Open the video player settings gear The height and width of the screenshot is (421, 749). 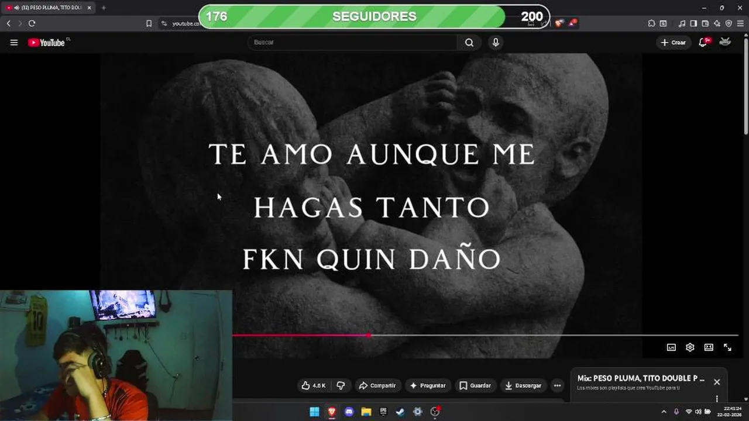click(690, 347)
